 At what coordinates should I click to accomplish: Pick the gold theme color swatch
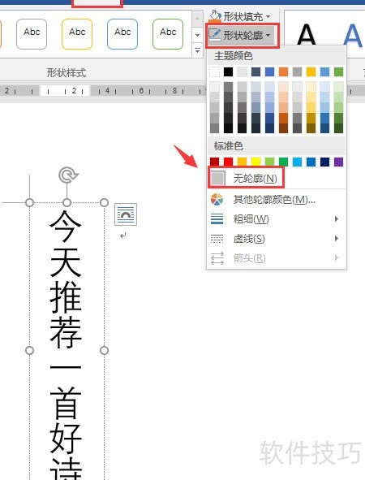tap(311, 72)
